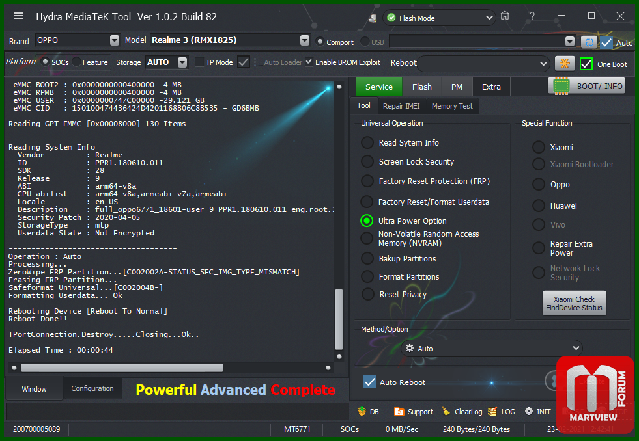This screenshot has width=639, height=441.
Task: Open the Model dropdown for Realme 3
Action: pyautogui.click(x=304, y=40)
